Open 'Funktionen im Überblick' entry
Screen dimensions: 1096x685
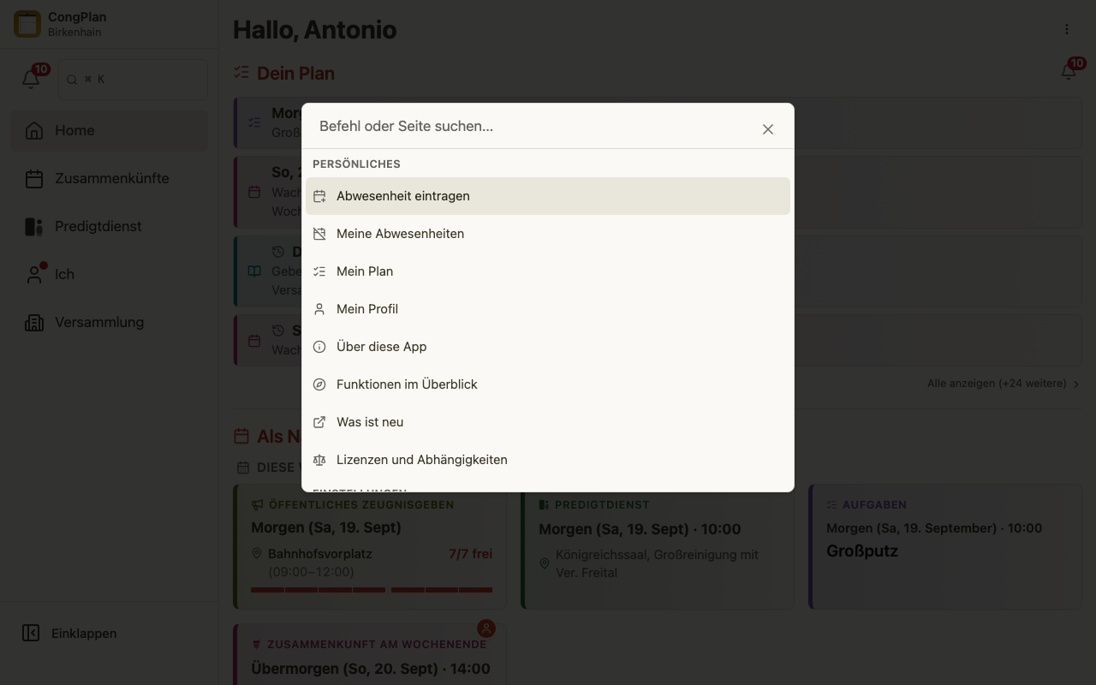pyautogui.click(x=548, y=384)
